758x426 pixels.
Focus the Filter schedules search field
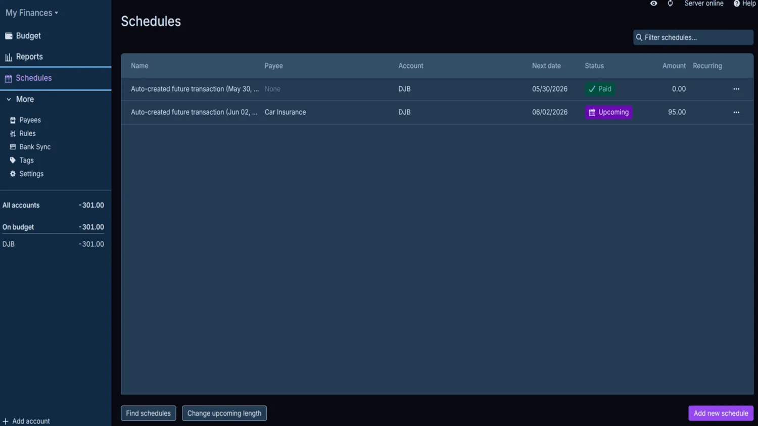(x=693, y=37)
